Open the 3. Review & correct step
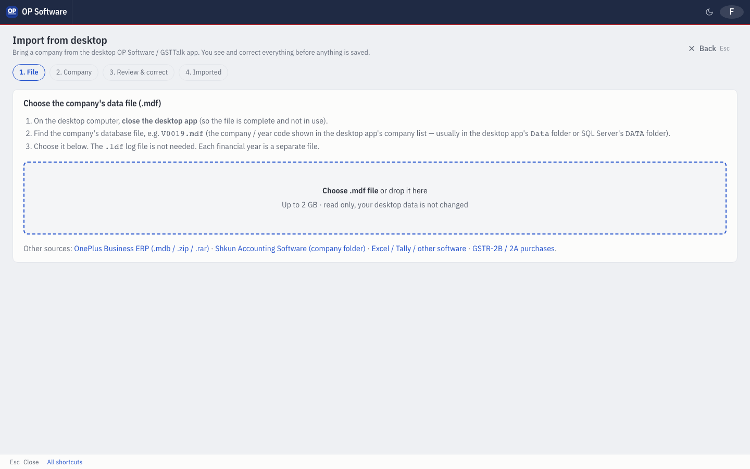Image resolution: width=750 pixels, height=469 pixels. tap(139, 72)
